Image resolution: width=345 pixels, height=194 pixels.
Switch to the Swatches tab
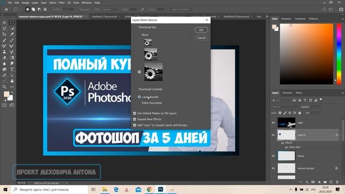coord(286,19)
